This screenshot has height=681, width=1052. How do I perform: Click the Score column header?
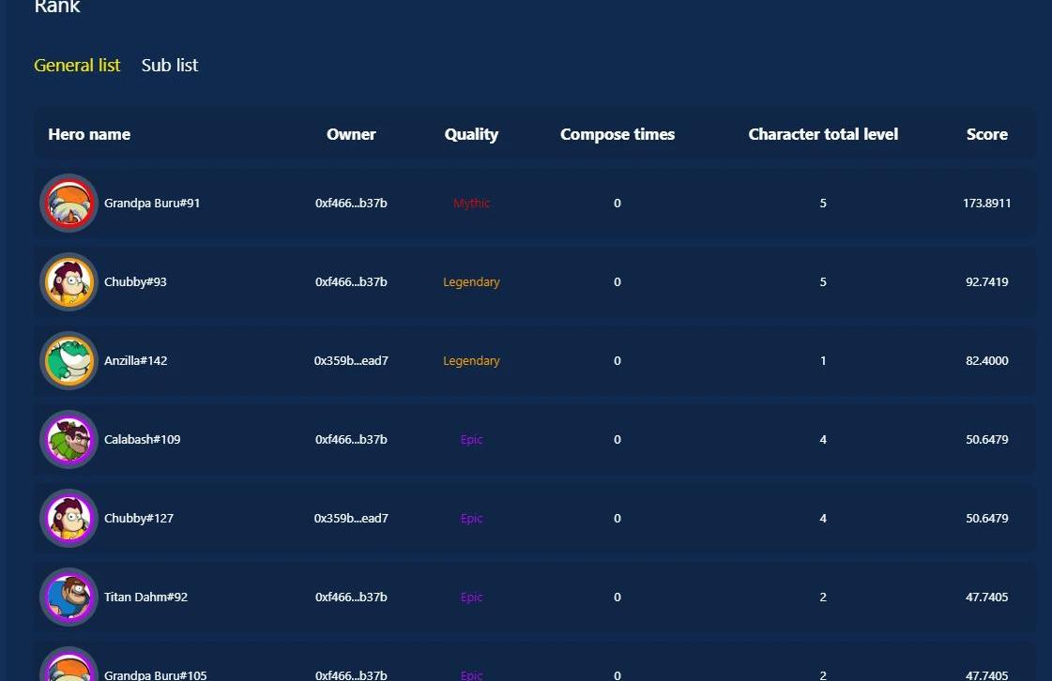pos(986,134)
